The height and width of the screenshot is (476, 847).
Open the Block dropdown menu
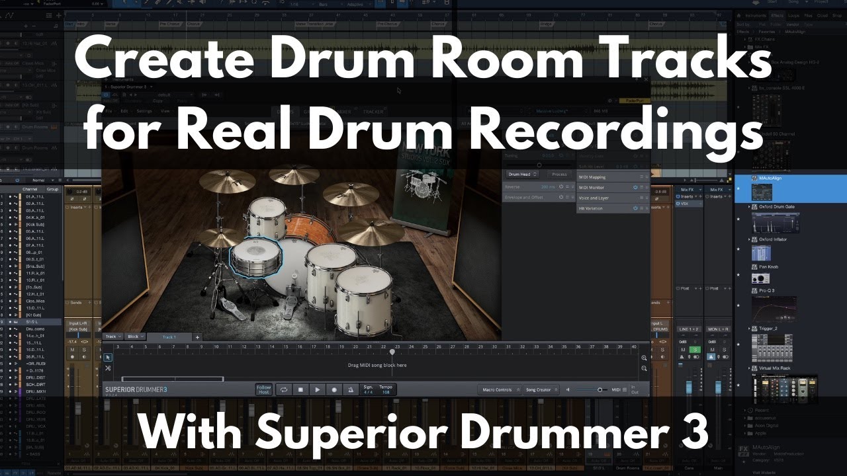click(x=136, y=337)
